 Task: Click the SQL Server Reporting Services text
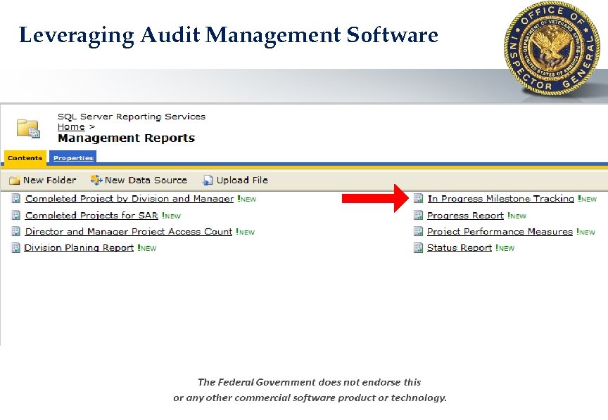(132, 117)
